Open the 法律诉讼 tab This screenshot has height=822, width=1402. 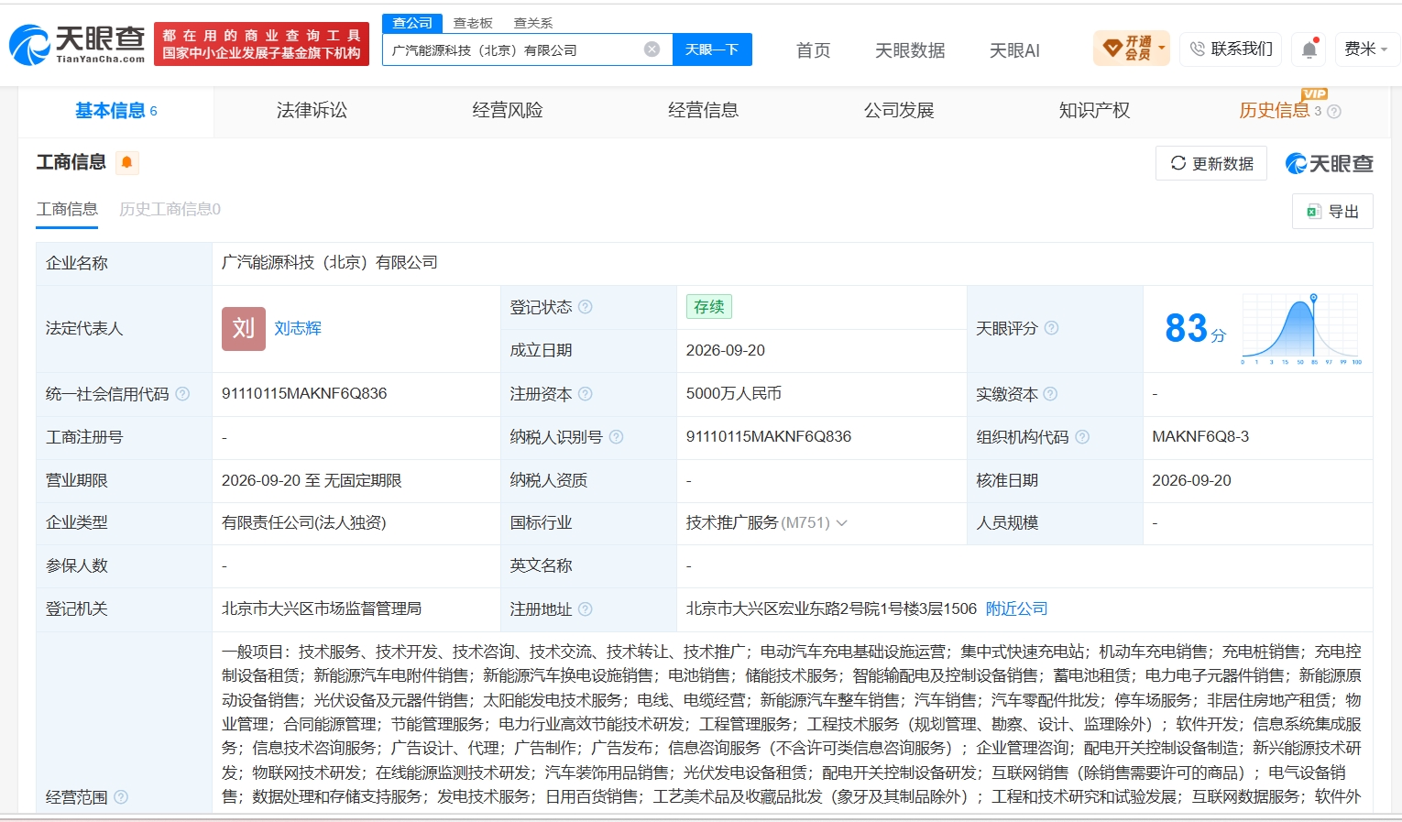click(x=312, y=111)
